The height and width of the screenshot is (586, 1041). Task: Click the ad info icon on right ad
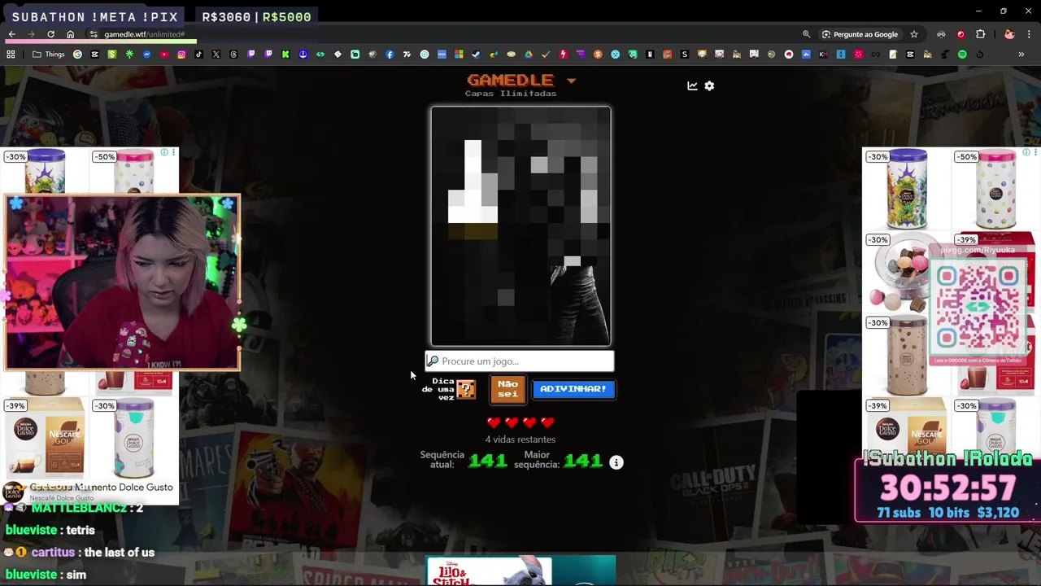click(x=1026, y=152)
